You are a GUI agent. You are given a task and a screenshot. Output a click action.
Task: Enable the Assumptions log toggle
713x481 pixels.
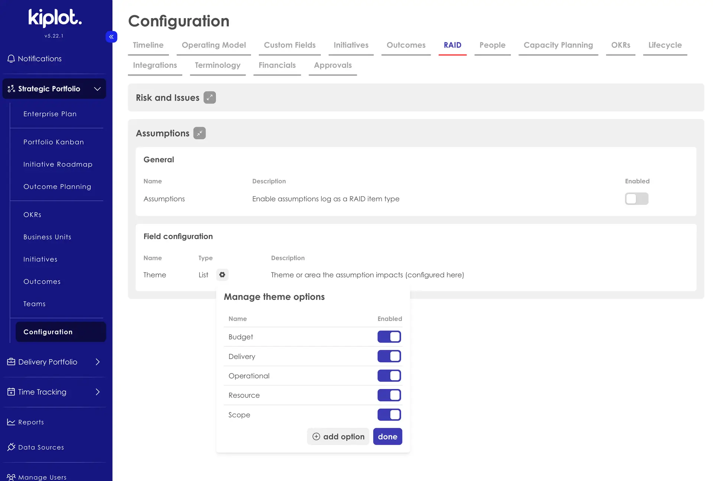click(x=637, y=199)
